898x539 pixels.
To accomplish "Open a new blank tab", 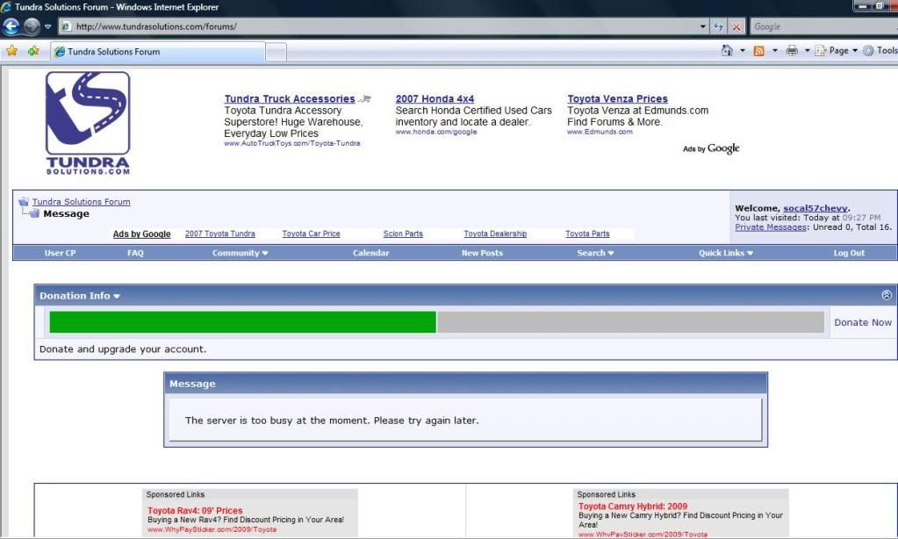I will pyautogui.click(x=276, y=52).
